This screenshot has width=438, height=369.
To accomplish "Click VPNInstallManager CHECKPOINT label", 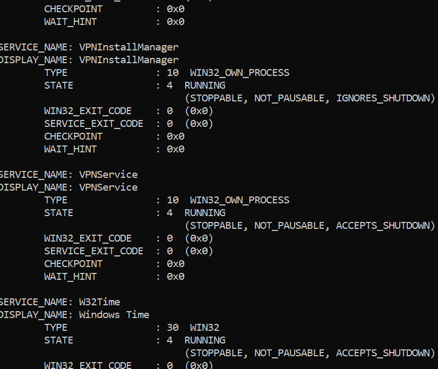I will (73, 136).
